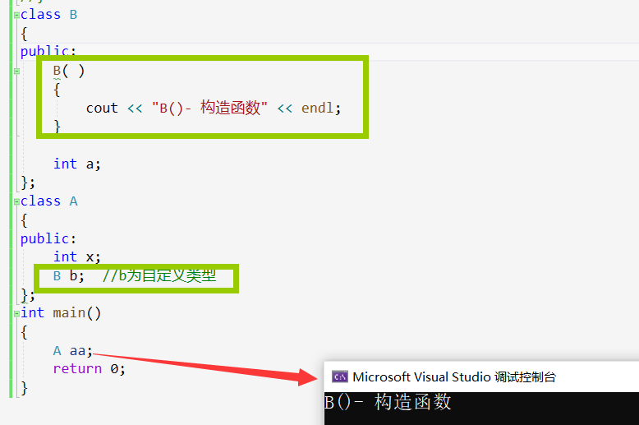Viewport: 639px width, 425px height.
Task: Click the 'return 0;' statement
Action: [x=90, y=369]
